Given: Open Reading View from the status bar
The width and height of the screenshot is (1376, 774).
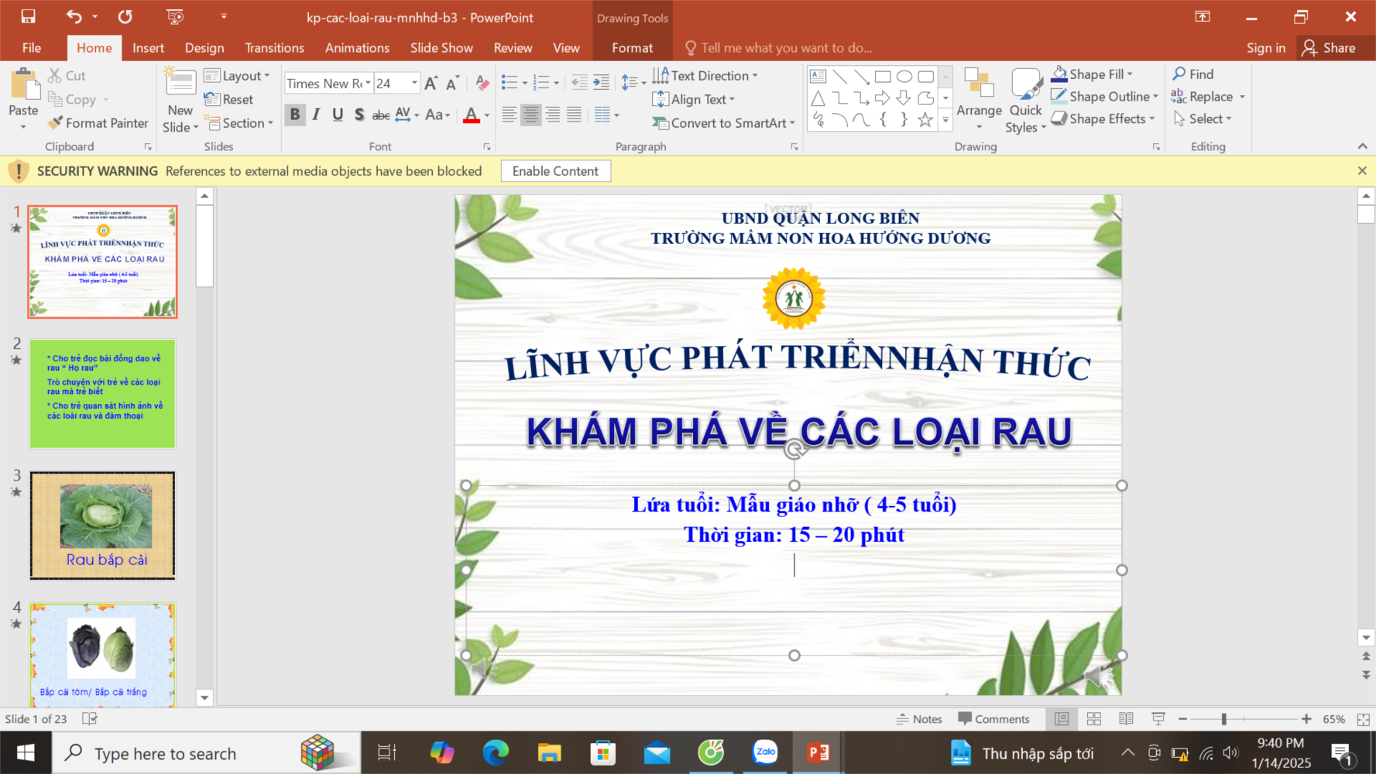Looking at the screenshot, I should pyautogui.click(x=1126, y=719).
